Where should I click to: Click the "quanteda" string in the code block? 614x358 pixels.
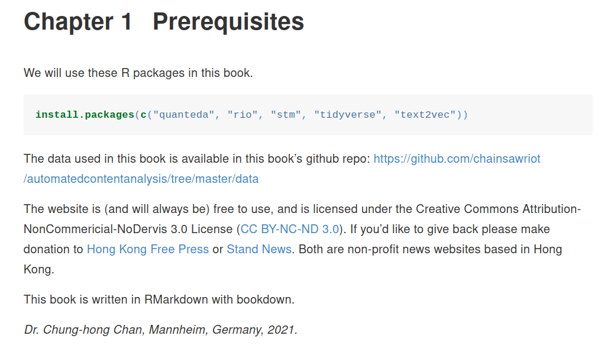[x=183, y=115]
